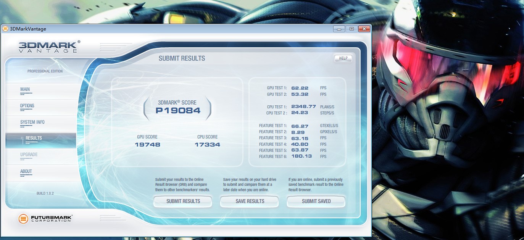Click the Futuremark Corporation logo
This screenshot has height=240, width=524.
click(45, 219)
